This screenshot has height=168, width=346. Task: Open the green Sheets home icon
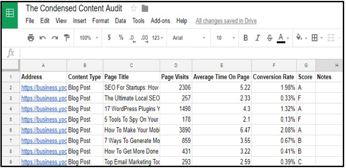pos(10,15)
